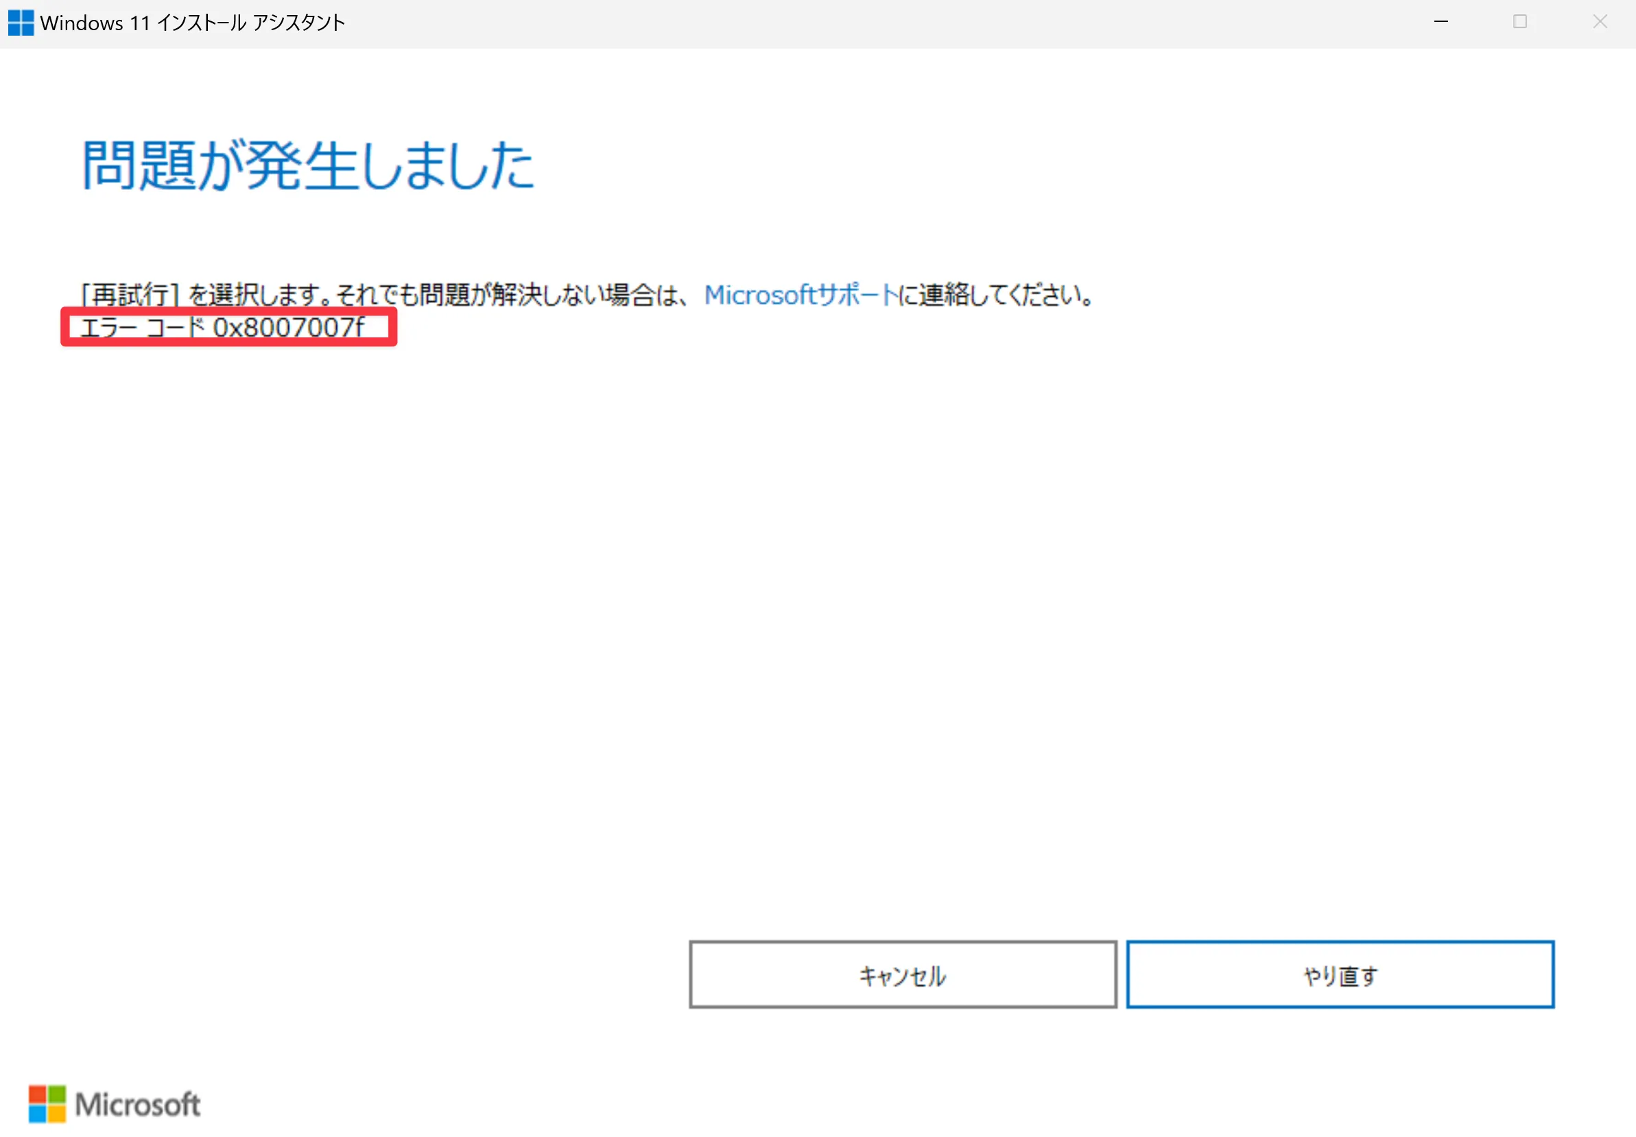Click the 問題が発生しました heading

pos(308,165)
